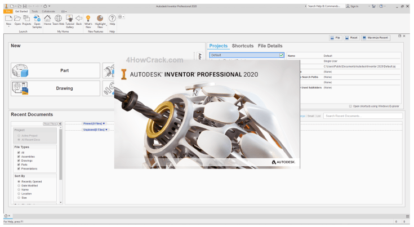Switch to the Collaborate ribbon tab

click(48, 11)
